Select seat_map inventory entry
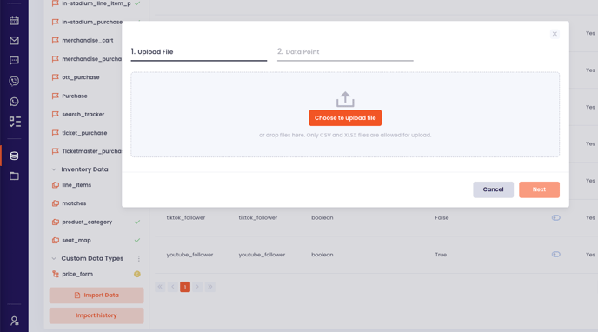Image resolution: width=598 pixels, height=332 pixels. [76, 240]
